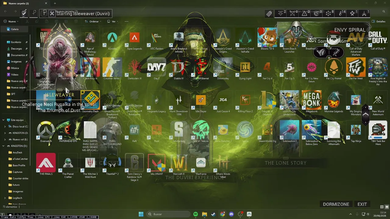Select the TBH Task Bar Hero shortcut
Image resolution: width=390 pixels, height=219 pixels.
click(x=378, y=134)
